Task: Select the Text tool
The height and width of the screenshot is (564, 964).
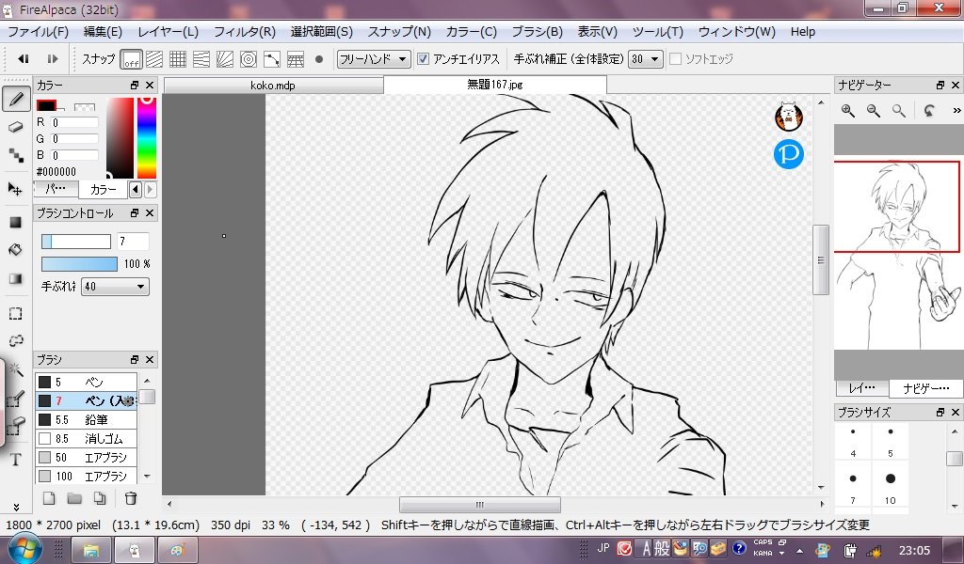Action: 16,459
